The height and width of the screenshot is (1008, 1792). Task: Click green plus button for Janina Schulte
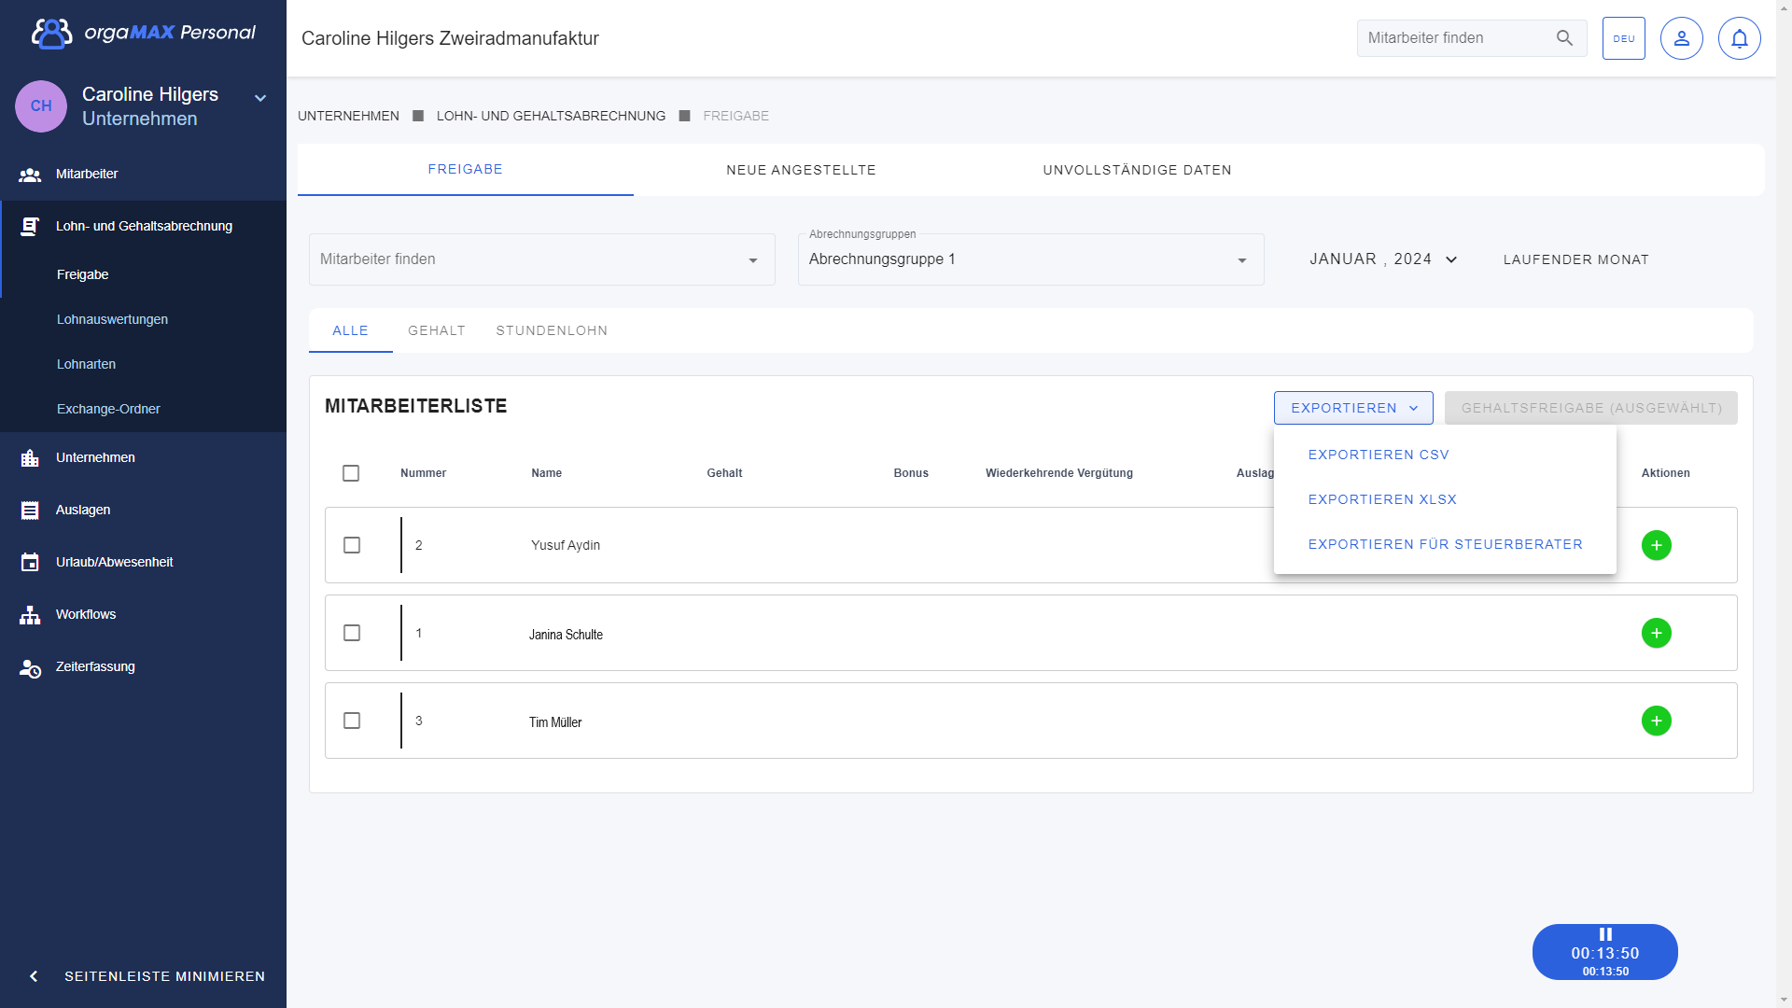(1656, 633)
